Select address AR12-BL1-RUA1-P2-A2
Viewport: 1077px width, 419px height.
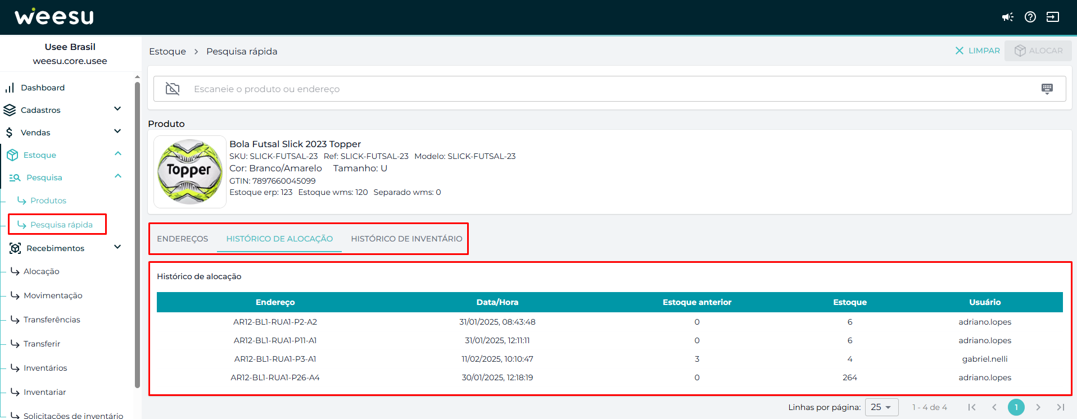coord(275,322)
